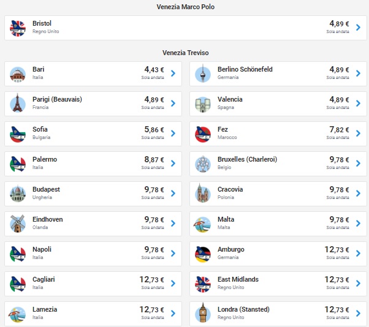Click the Bari building icon
Screen dimensions: 369x327
point(17,73)
